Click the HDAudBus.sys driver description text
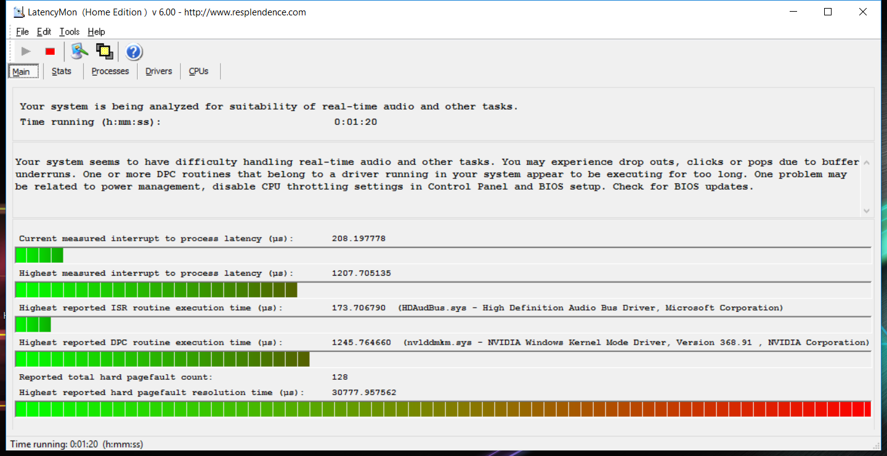 (591, 308)
